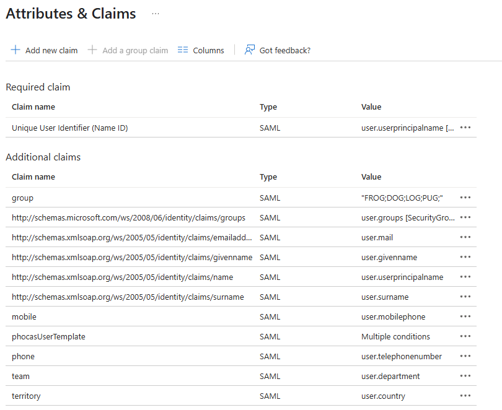This screenshot has height=410, width=502.
Task: Expand options menu for the phone claim
Action: 465,356
